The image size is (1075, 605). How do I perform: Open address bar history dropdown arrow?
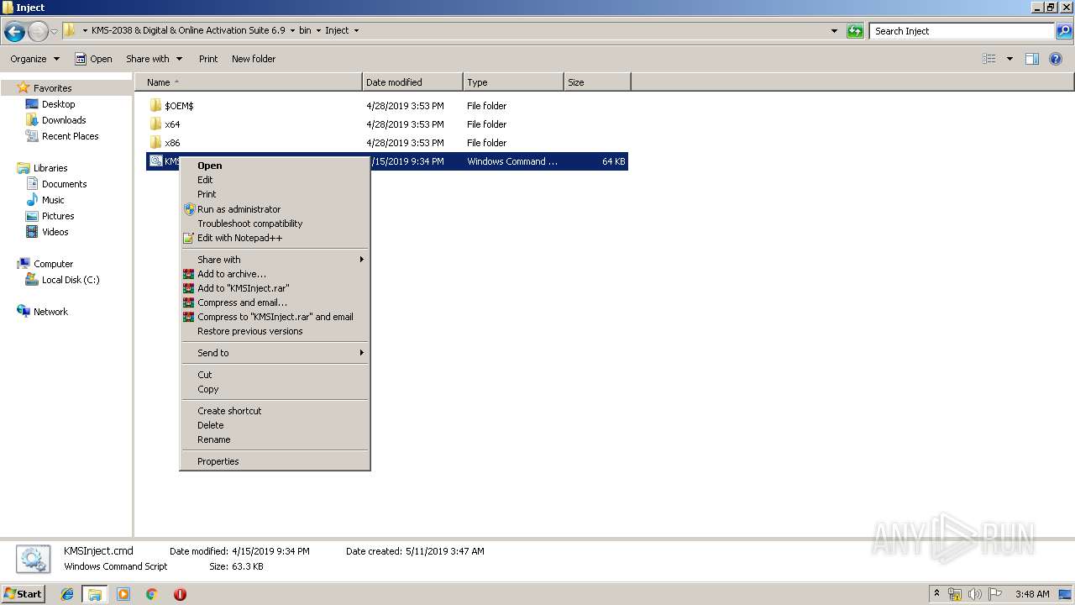[x=834, y=31]
